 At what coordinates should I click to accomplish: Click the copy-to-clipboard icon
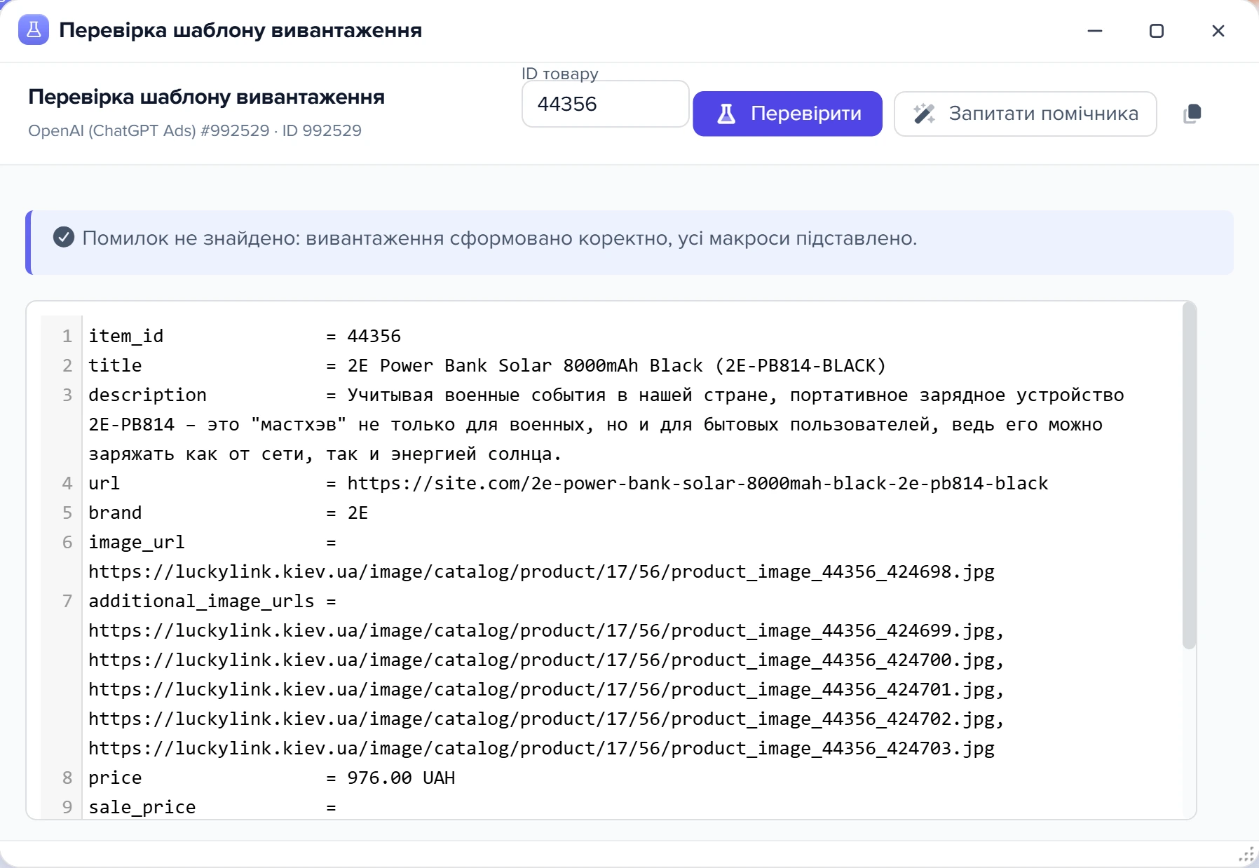coord(1192,114)
